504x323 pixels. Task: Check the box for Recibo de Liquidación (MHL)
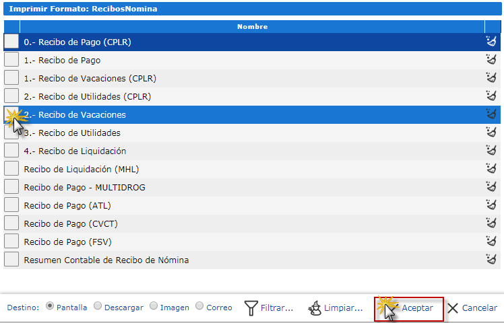(x=11, y=168)
